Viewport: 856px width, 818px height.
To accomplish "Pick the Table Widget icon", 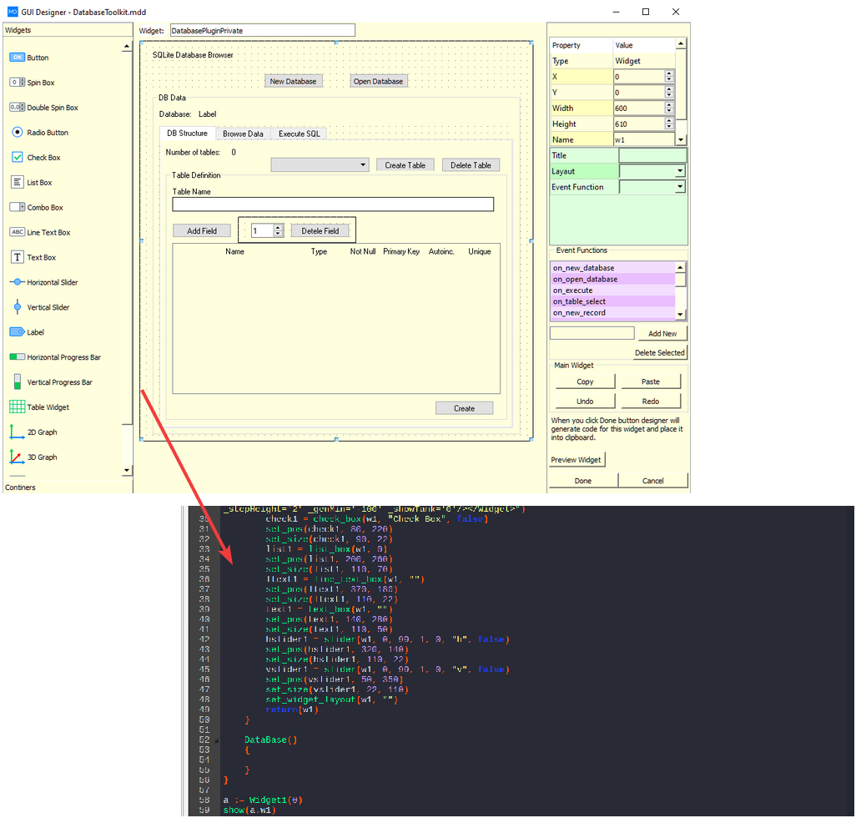I will [x=18, y=407].
